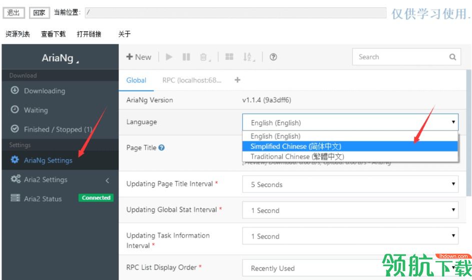Type in the Search input field
The image size is (472, 280).
click(x=406, y=57)
